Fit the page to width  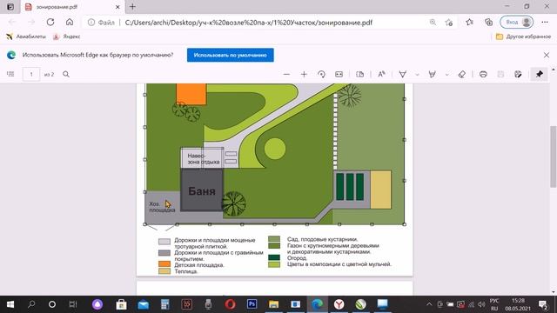pyautogui.click(x=339, y=74)
